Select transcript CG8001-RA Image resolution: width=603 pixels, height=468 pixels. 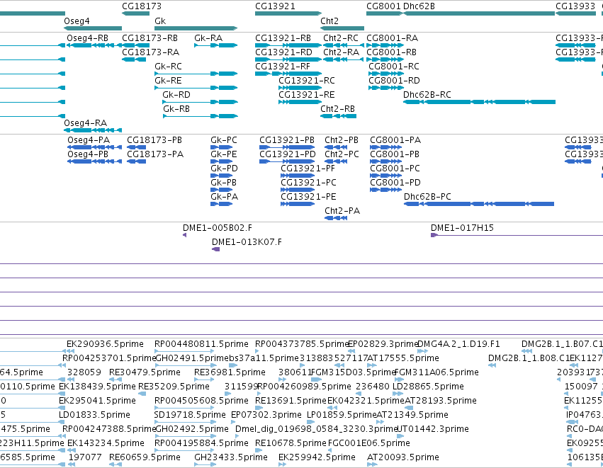tap(385, 45)
